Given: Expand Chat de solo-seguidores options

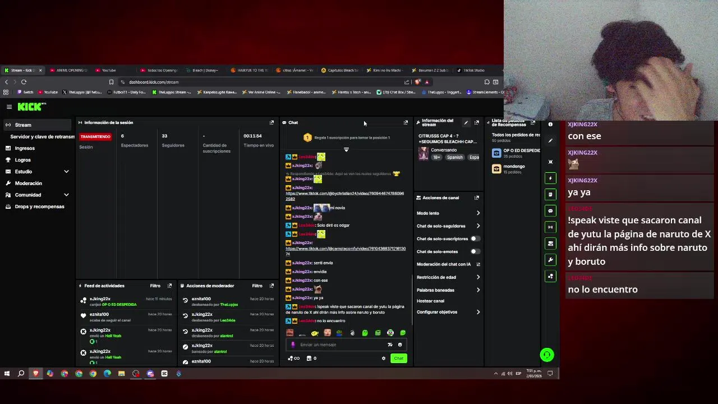Looking at the screenshot, I should pos(478,226).
